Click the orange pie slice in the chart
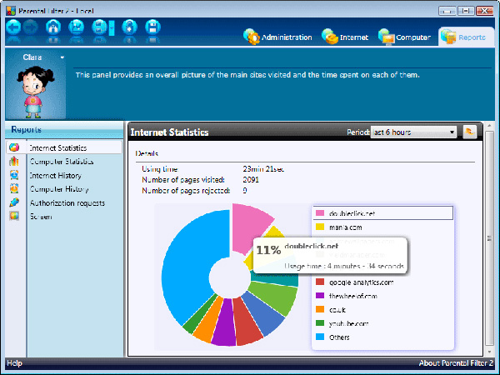Screen dimensions: 500x375 pos(209,322)
